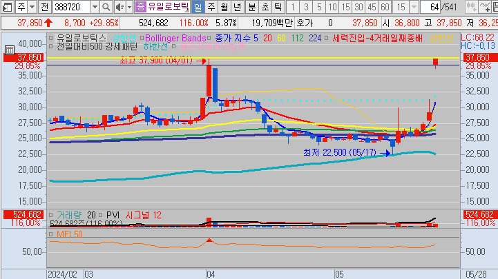This screenshot has height=279, width=498.
Task: Click the 60 interval button
Action: point(385,7)
